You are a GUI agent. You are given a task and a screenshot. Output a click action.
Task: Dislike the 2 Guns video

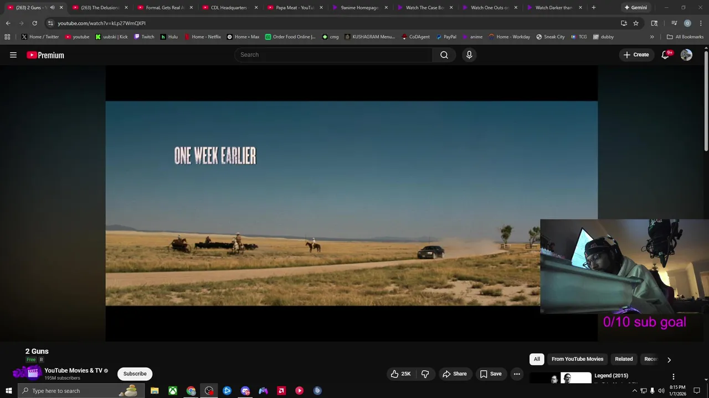coord(425,374)
